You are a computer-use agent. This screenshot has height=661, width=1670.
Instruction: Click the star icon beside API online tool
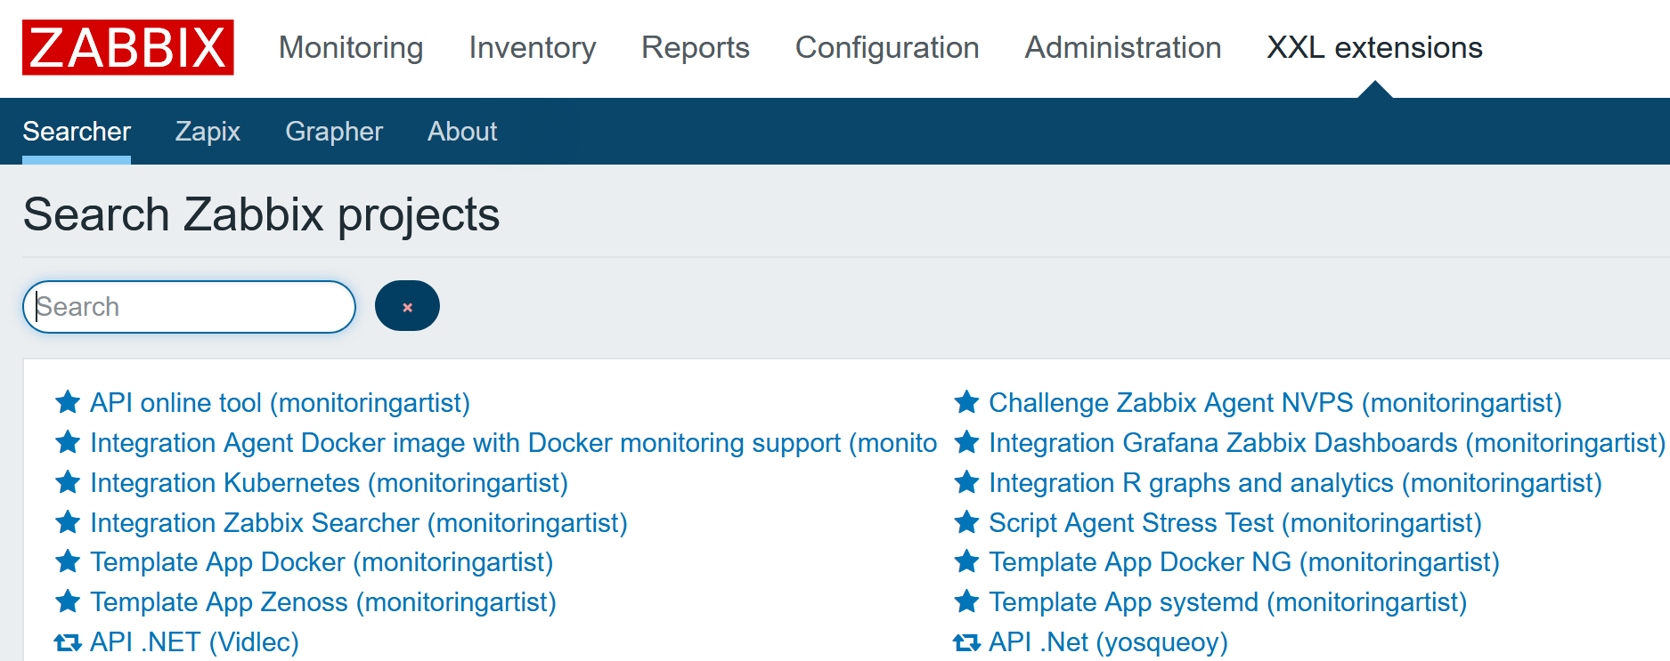coord(68,403)
